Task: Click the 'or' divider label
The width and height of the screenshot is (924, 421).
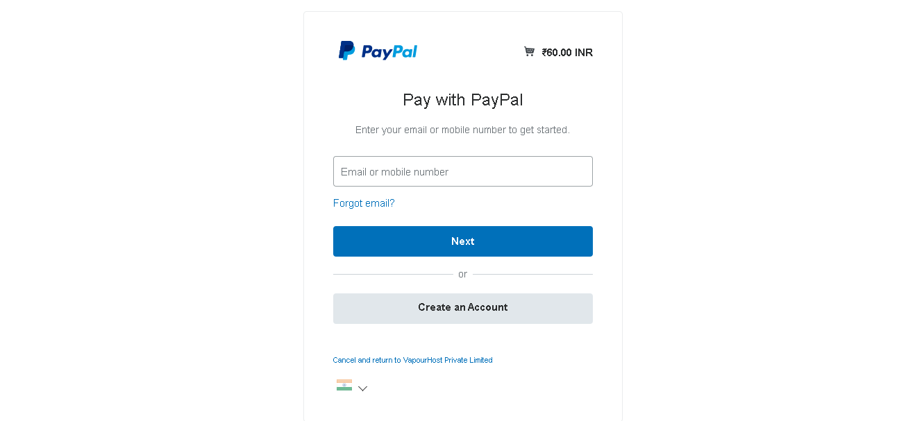Action: coord(463,274)
